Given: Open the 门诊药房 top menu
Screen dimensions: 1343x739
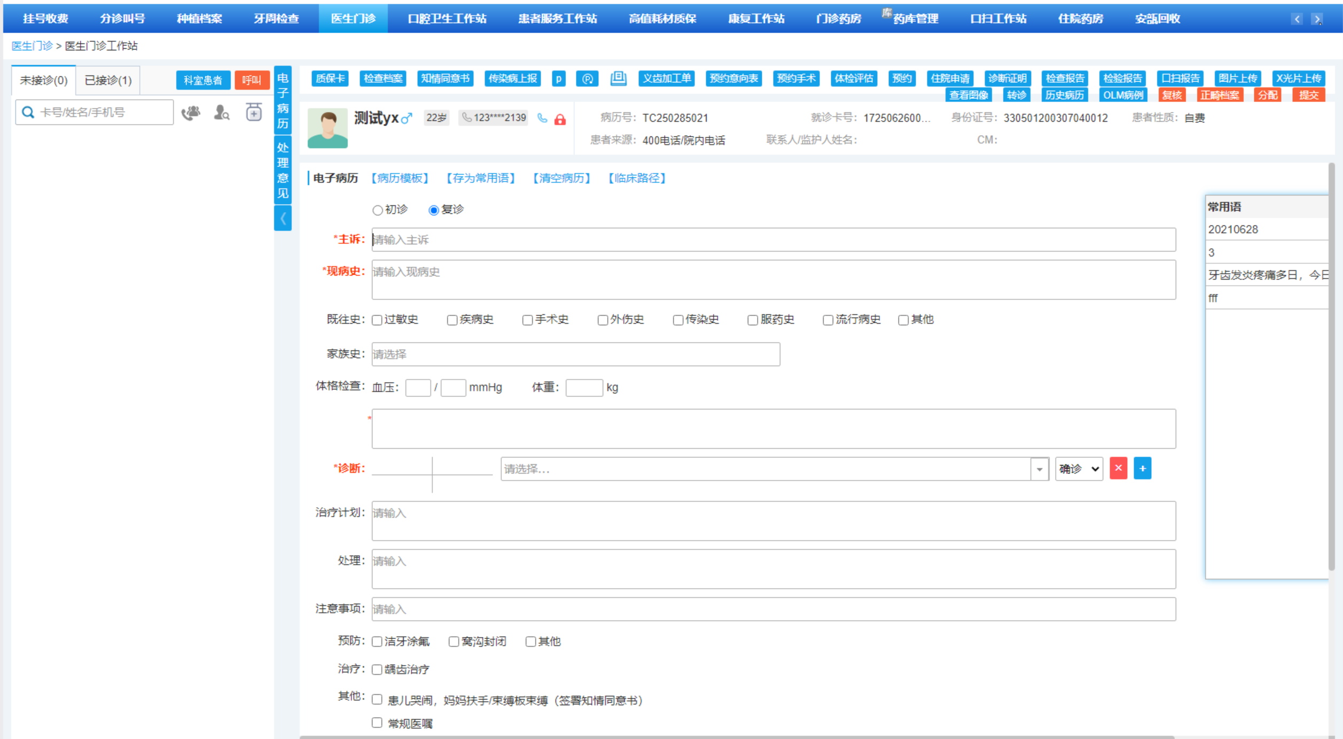Looking at the screenshot, I should pos(838,19).
